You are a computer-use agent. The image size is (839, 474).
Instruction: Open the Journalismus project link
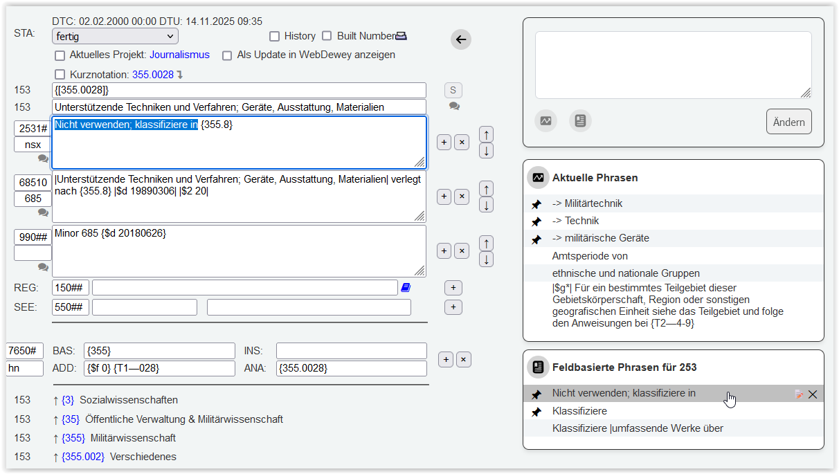click(x=179, y=55)
